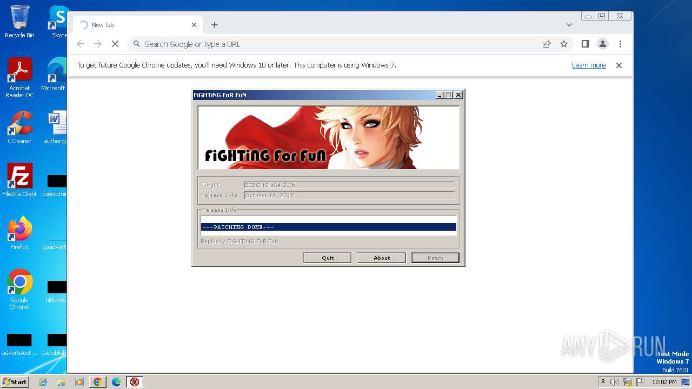Go forward in Chrome
The width and height of the screenshot is (692, 389).
click(x=98, y=44)
